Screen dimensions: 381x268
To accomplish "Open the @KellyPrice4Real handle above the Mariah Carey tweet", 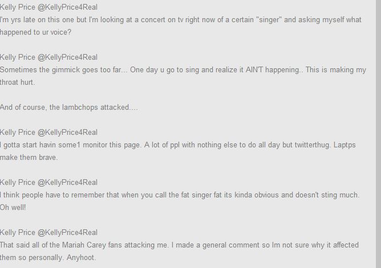I will tap(68, 232).
